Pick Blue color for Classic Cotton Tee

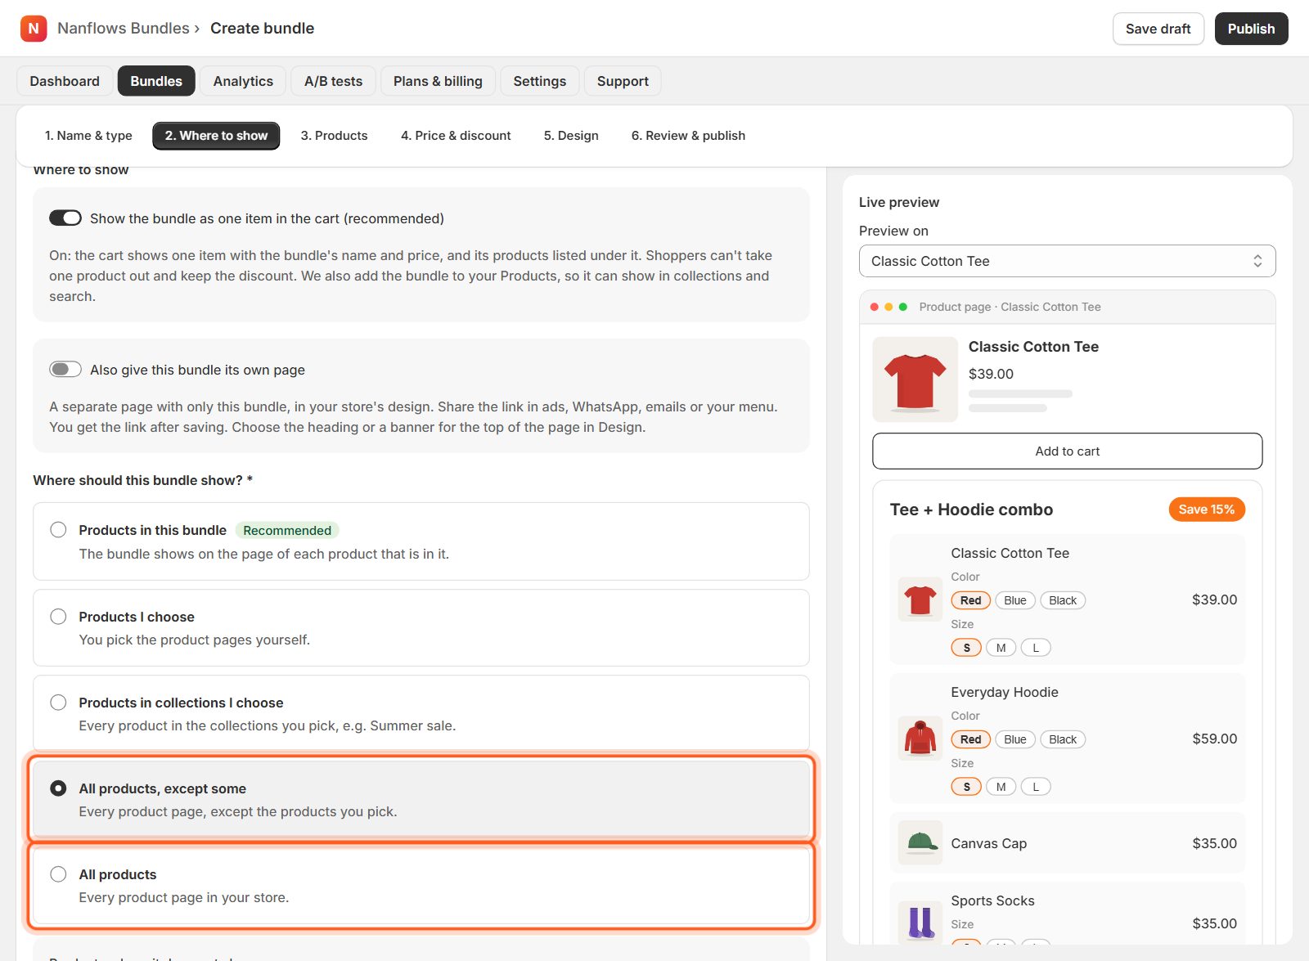click(x=1014, y=600)
